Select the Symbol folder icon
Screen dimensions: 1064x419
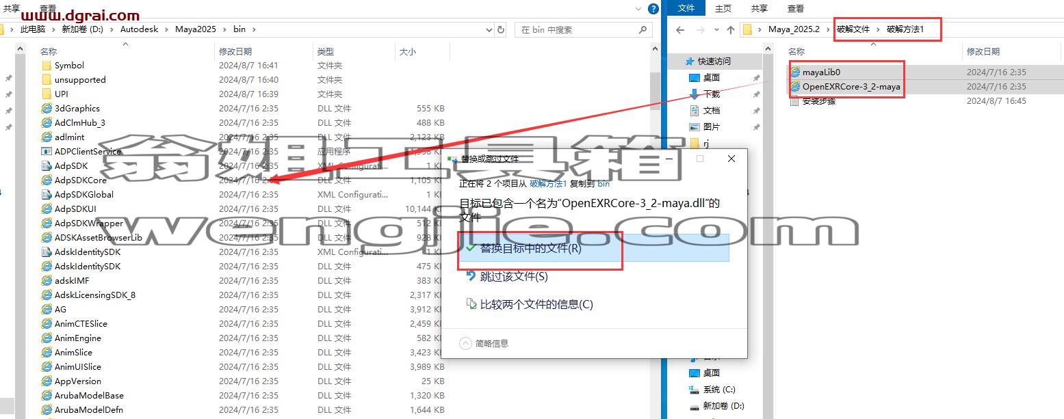tap(47, 65)
